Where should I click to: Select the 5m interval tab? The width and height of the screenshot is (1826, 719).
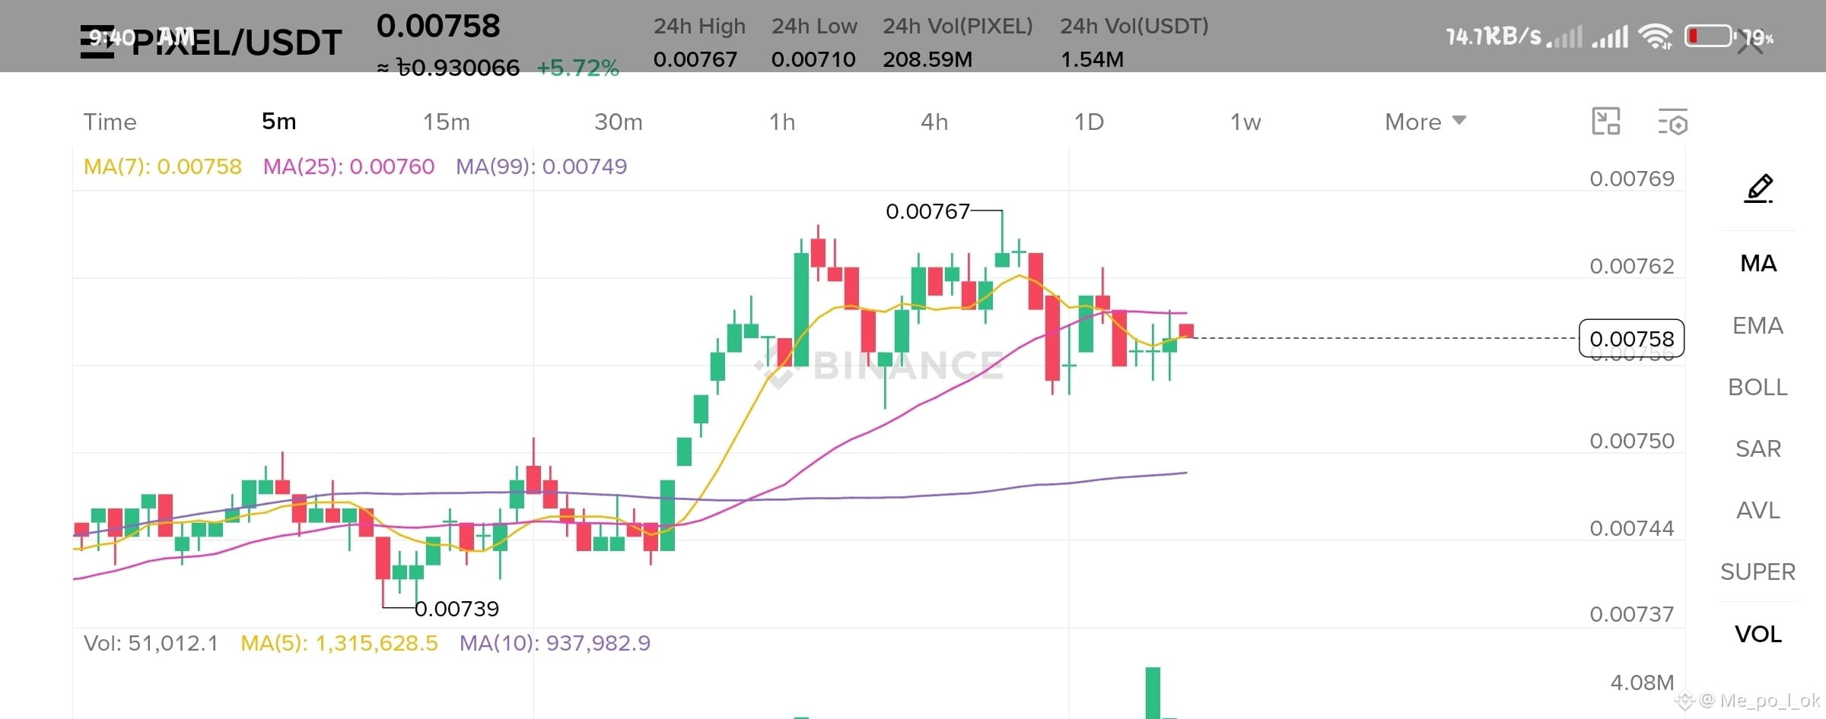278,122
